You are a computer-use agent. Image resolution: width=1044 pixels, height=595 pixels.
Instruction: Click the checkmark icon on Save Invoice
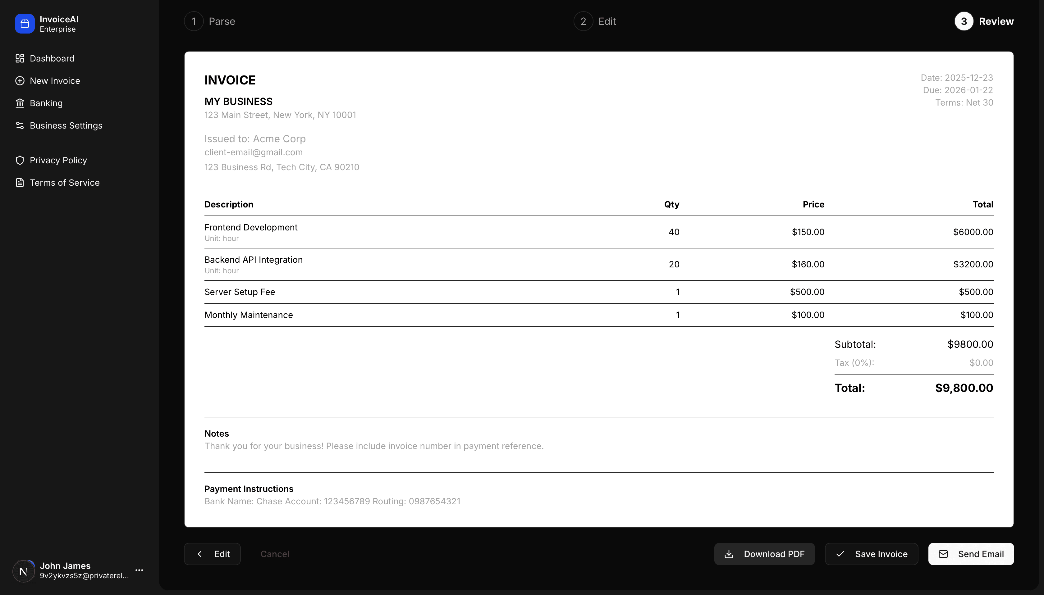pyautogui.click(x=840, y=554)
